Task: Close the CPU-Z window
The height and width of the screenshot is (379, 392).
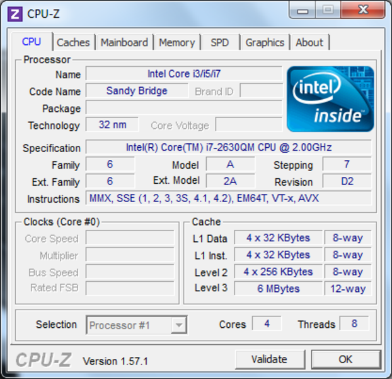Action: point(363,10)
